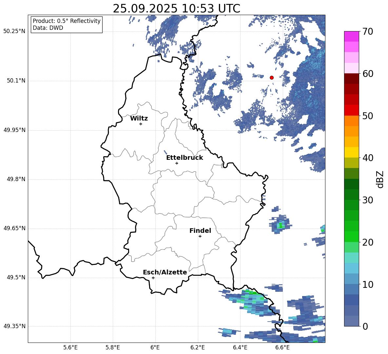This screenshot has width=388, height=354.
Task: Click the timestamp title 25.09.2025 10:53 UTC
Action: coord(176,9)
